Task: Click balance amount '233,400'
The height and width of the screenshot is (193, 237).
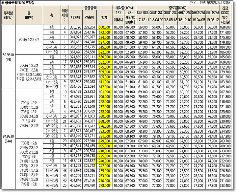Action: (x=225, y=185)
